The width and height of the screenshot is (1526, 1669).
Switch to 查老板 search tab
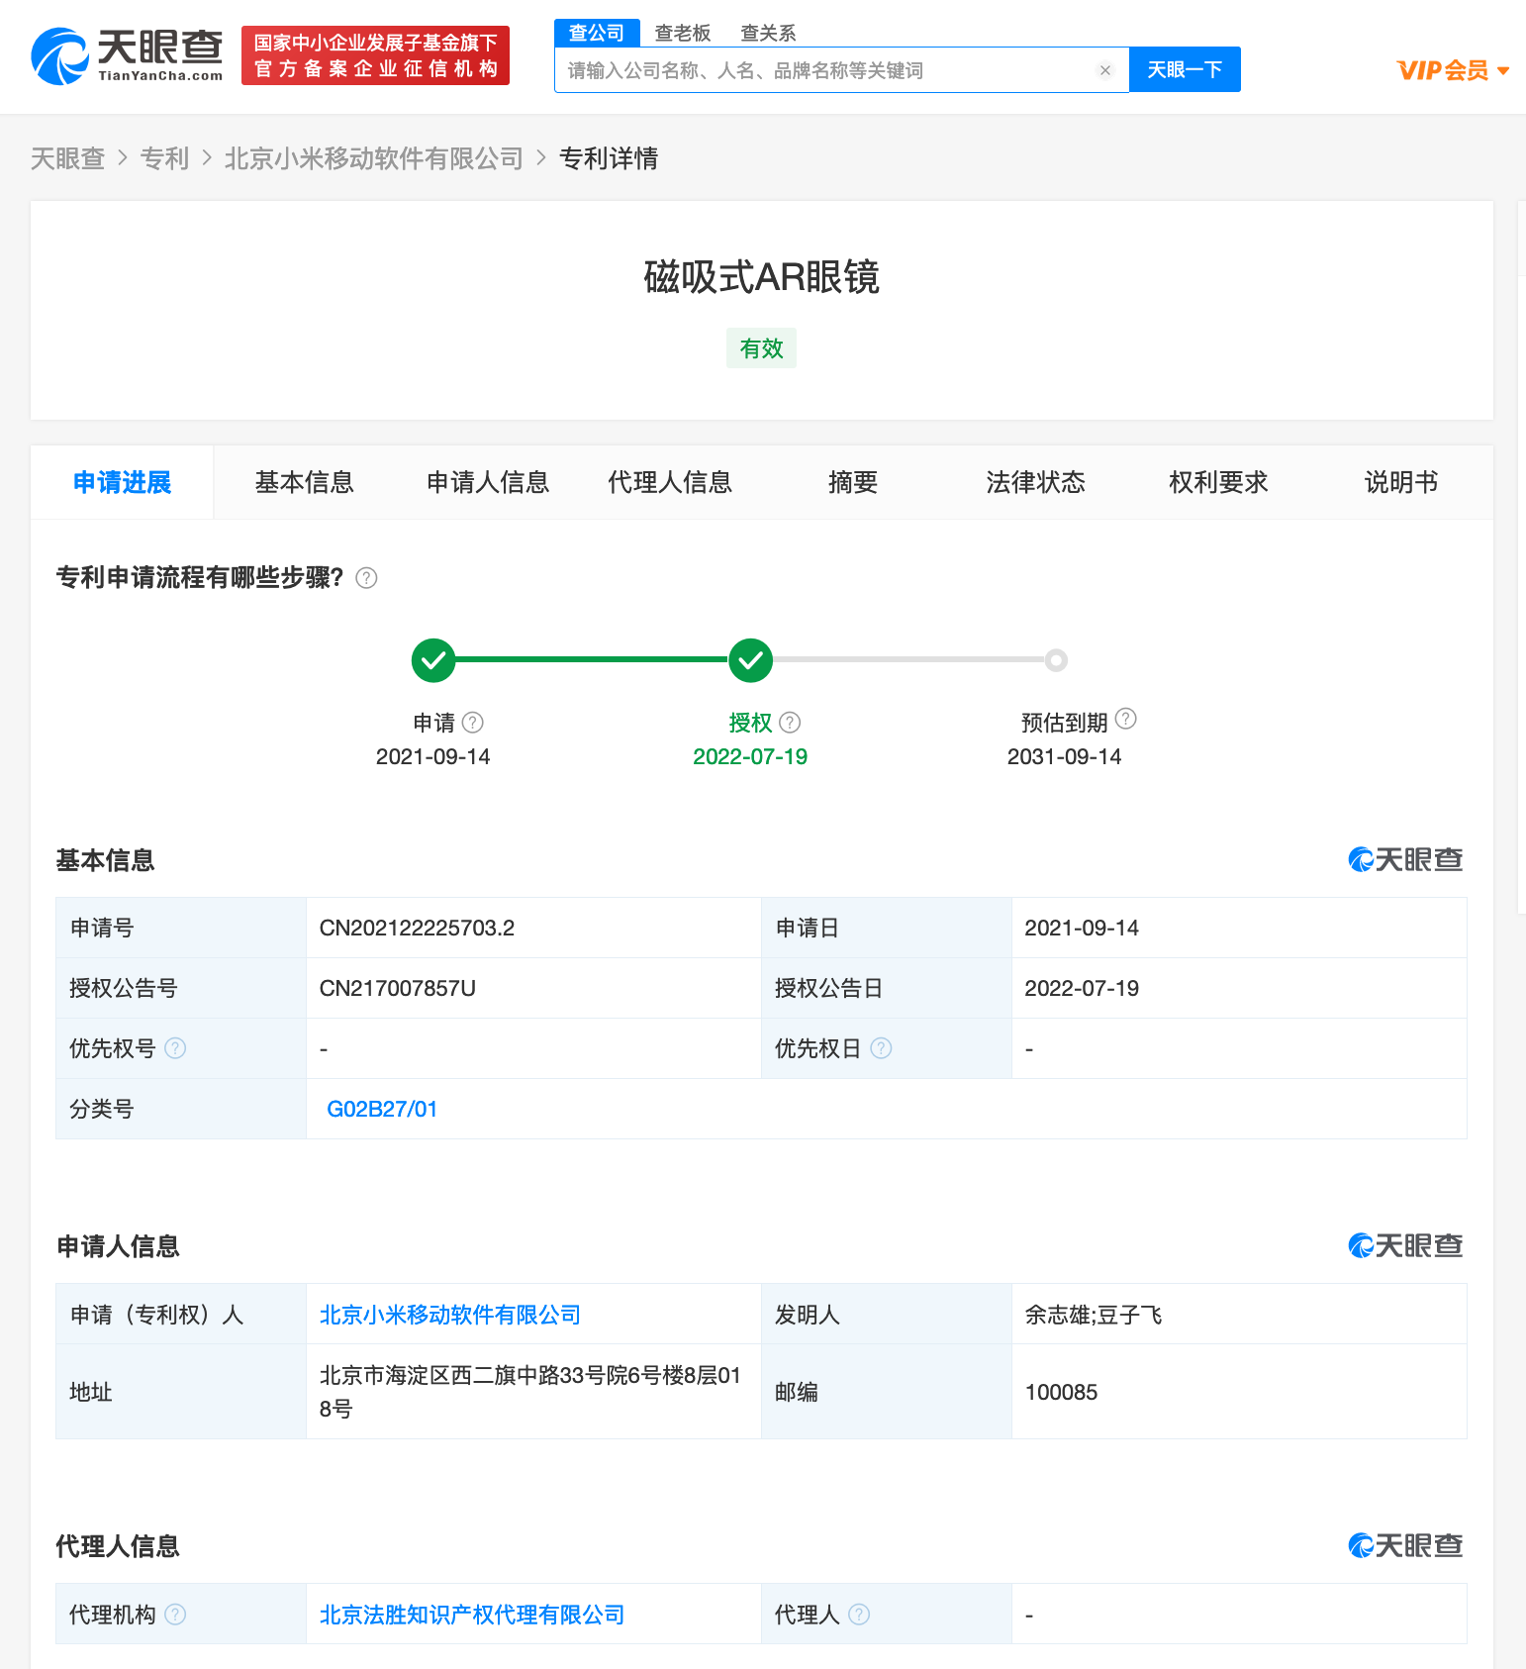pyautogui.click(x=683, y=33)
